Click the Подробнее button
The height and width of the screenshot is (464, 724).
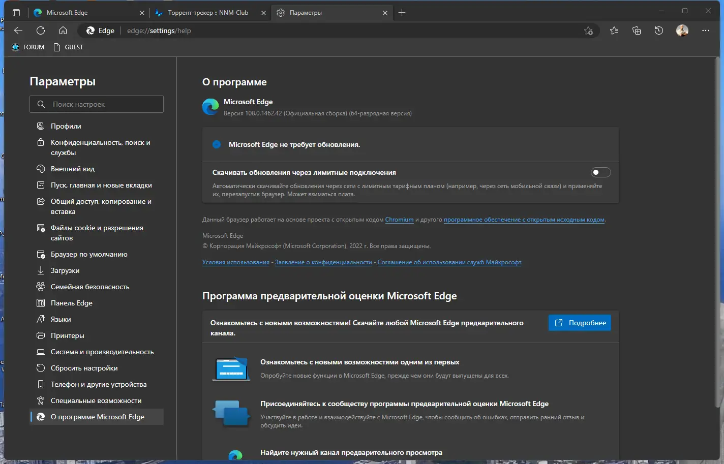[x=580, y=323]
